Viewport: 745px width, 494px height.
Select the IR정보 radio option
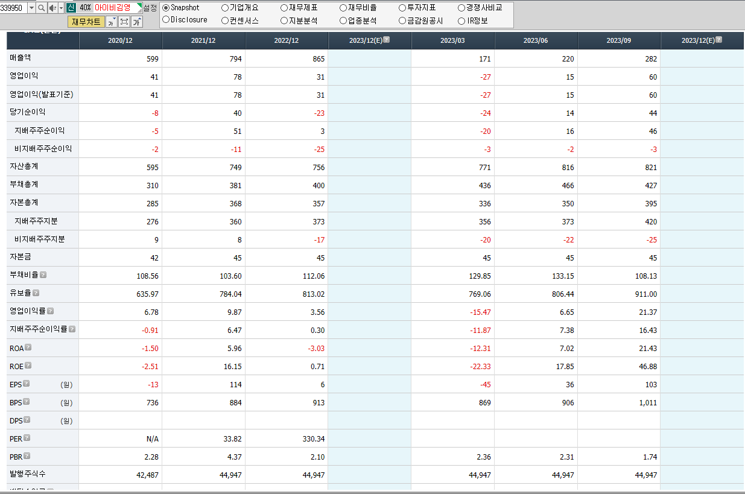click(x=461, y=21)
